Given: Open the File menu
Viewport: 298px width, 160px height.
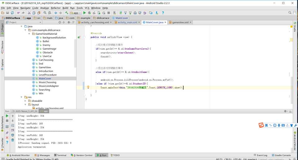Looking at the screenshot, I should tap(3, 8).
